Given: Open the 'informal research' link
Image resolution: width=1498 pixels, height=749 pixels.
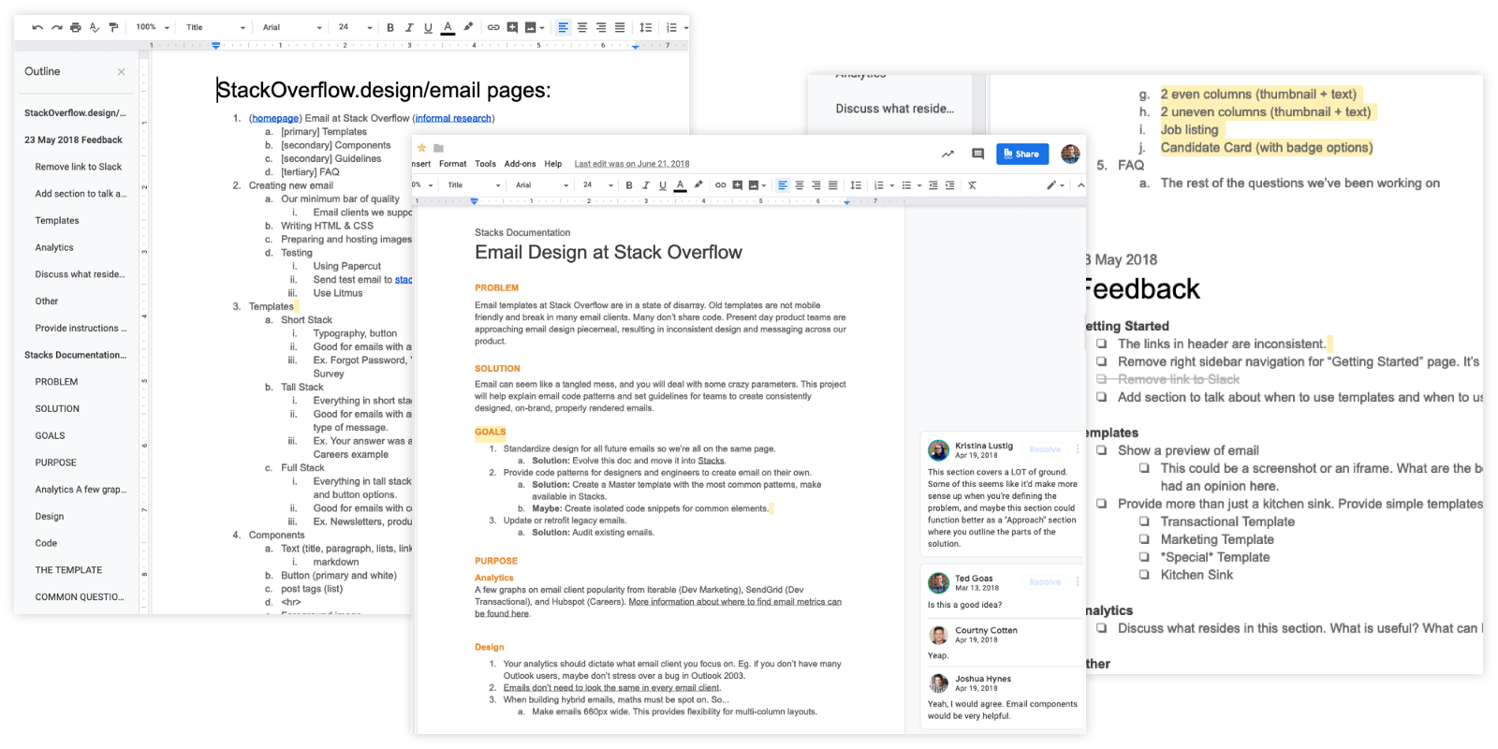Looking at the screenshot, I should point(453,118).
